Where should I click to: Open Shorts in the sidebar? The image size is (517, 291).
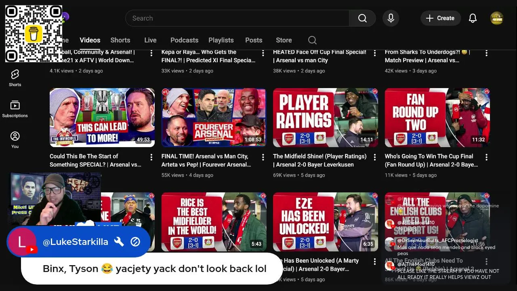15,78
